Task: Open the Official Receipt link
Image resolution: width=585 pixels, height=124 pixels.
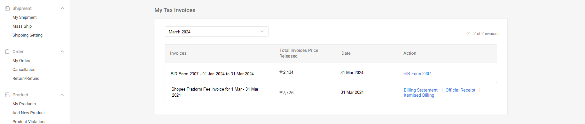Action: [x=460, y=90]
